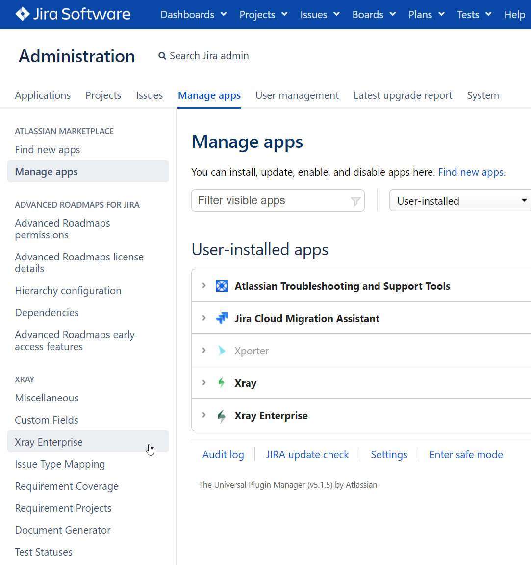Open the Audit log link
Image resolution: width=531 pixels, height=565 pixels.
pos(223,455)
